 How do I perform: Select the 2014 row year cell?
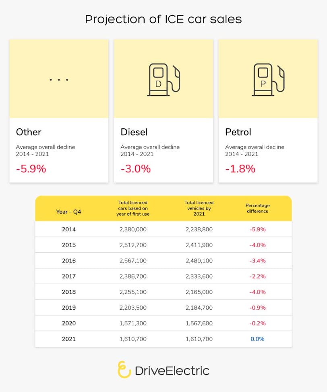coord(68,229)
